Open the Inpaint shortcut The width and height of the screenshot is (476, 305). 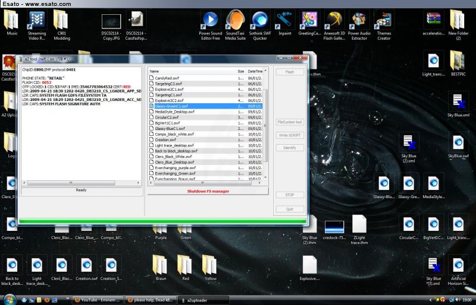(285, 23)
